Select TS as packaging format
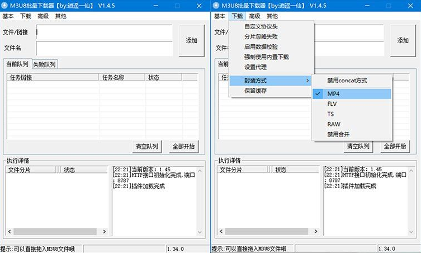 [x=352, y=114]
